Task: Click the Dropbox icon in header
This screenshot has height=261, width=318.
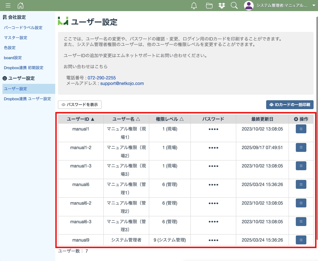Action: tap(222, 6)
